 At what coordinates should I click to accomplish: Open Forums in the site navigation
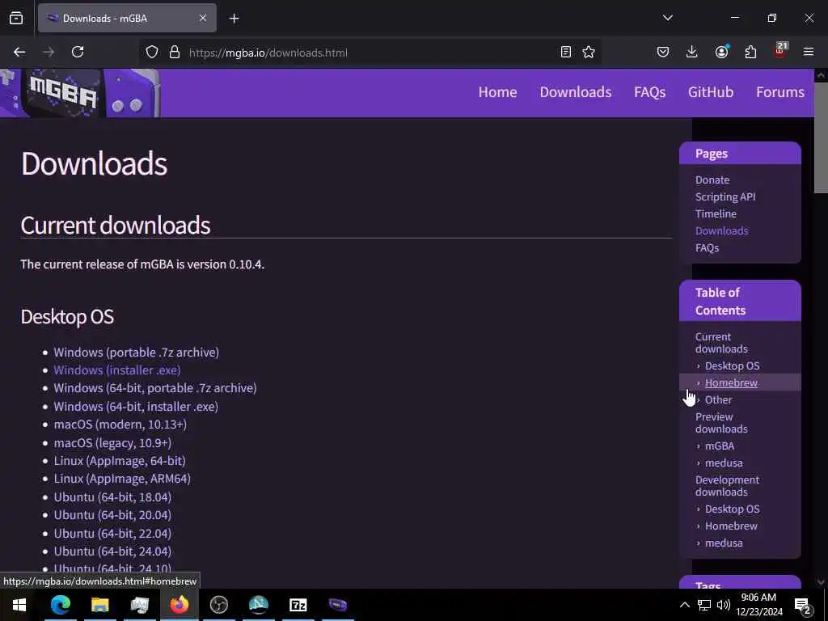[x=780, y=92]
